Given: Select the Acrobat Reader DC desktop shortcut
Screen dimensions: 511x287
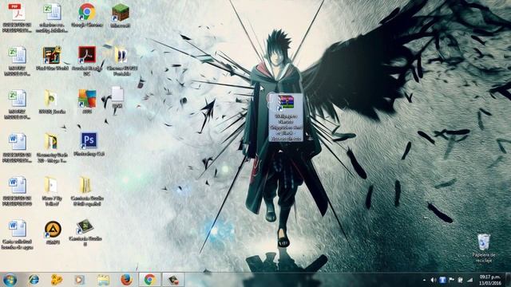Looking at the screenshot, I should pyautogui.click(x=87, y=61).
